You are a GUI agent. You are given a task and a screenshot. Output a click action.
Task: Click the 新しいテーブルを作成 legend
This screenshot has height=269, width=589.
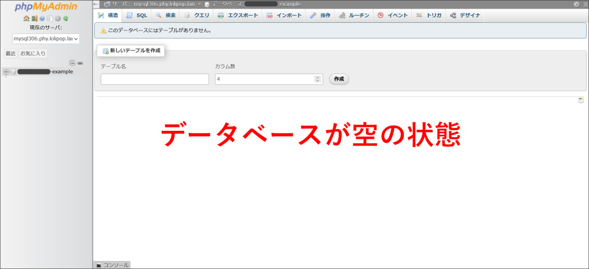(131, 50)
